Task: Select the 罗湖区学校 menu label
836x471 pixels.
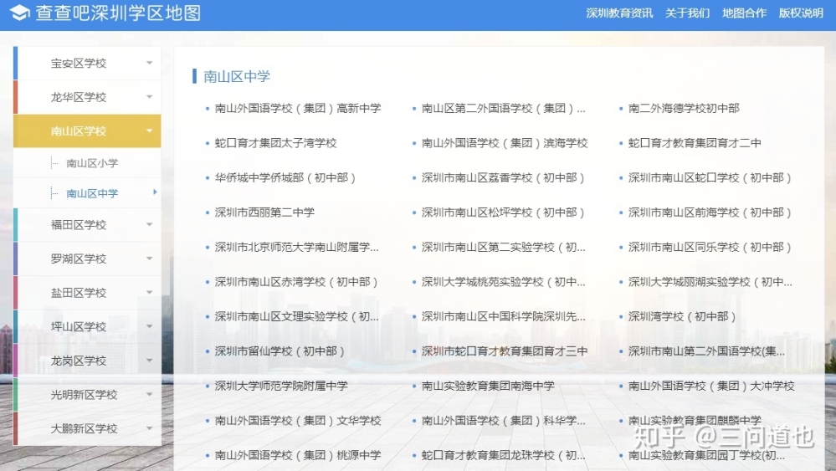Action: click(x=79, y=259)
